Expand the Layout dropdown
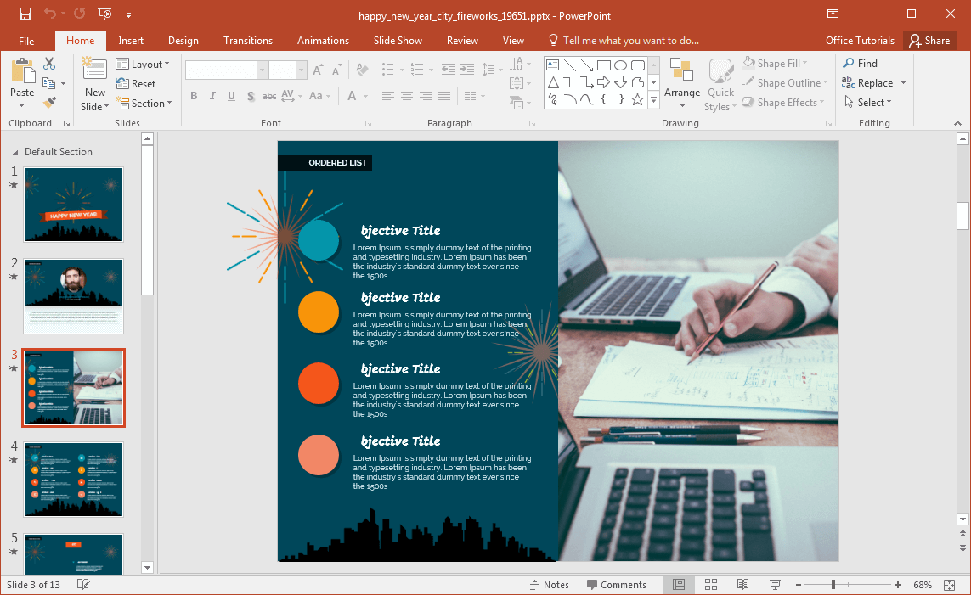 (x=143, y=65)
